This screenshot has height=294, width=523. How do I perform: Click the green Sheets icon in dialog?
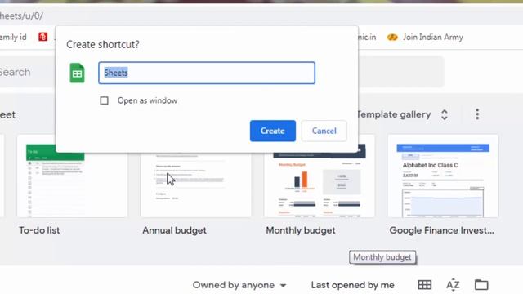77,73
